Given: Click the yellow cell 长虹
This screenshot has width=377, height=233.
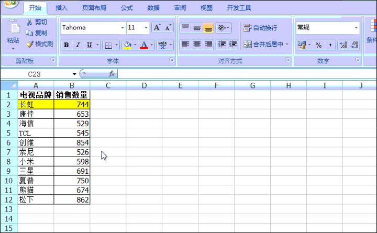Looking at the screenshot, I should pos(36,104).
